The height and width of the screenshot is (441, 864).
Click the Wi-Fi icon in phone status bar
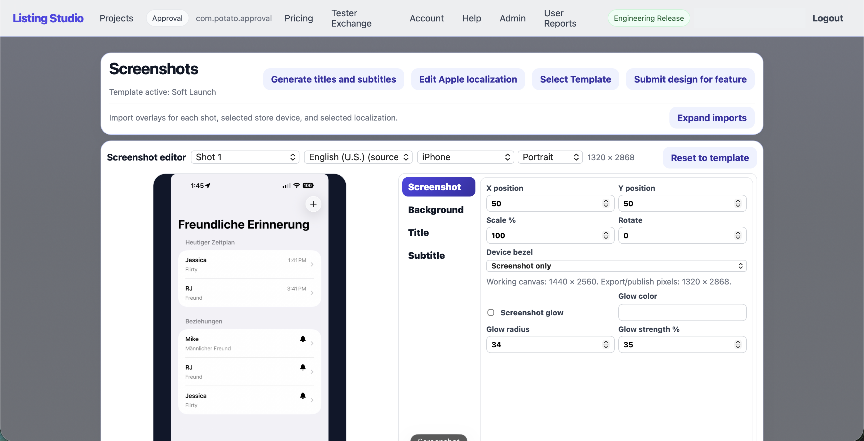(297, 185)
